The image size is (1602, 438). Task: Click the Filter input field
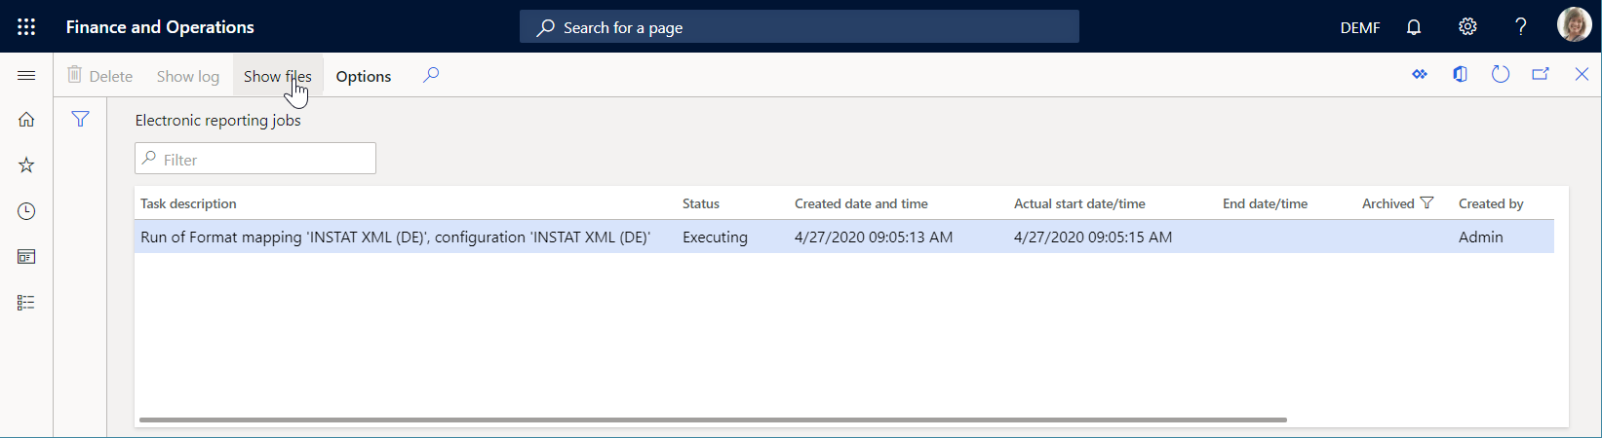(263, 159)
